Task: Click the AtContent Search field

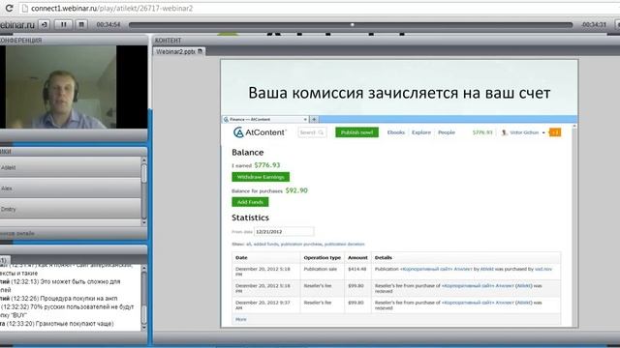Action: [x=312, y=132]
